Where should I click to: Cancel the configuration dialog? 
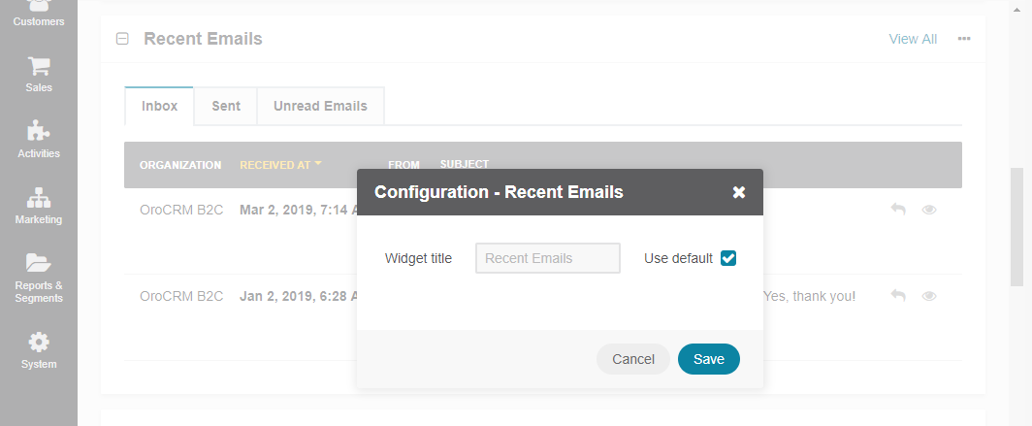(x=633, y=359)
